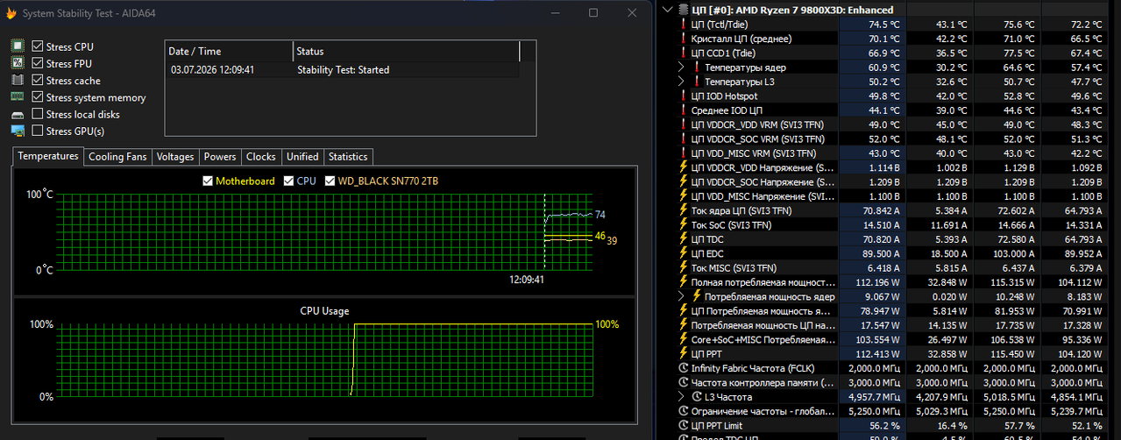Viewport: 1121px width, 440px height.
Task: Switch to the Temperatures tab
Action: (48, 156)
